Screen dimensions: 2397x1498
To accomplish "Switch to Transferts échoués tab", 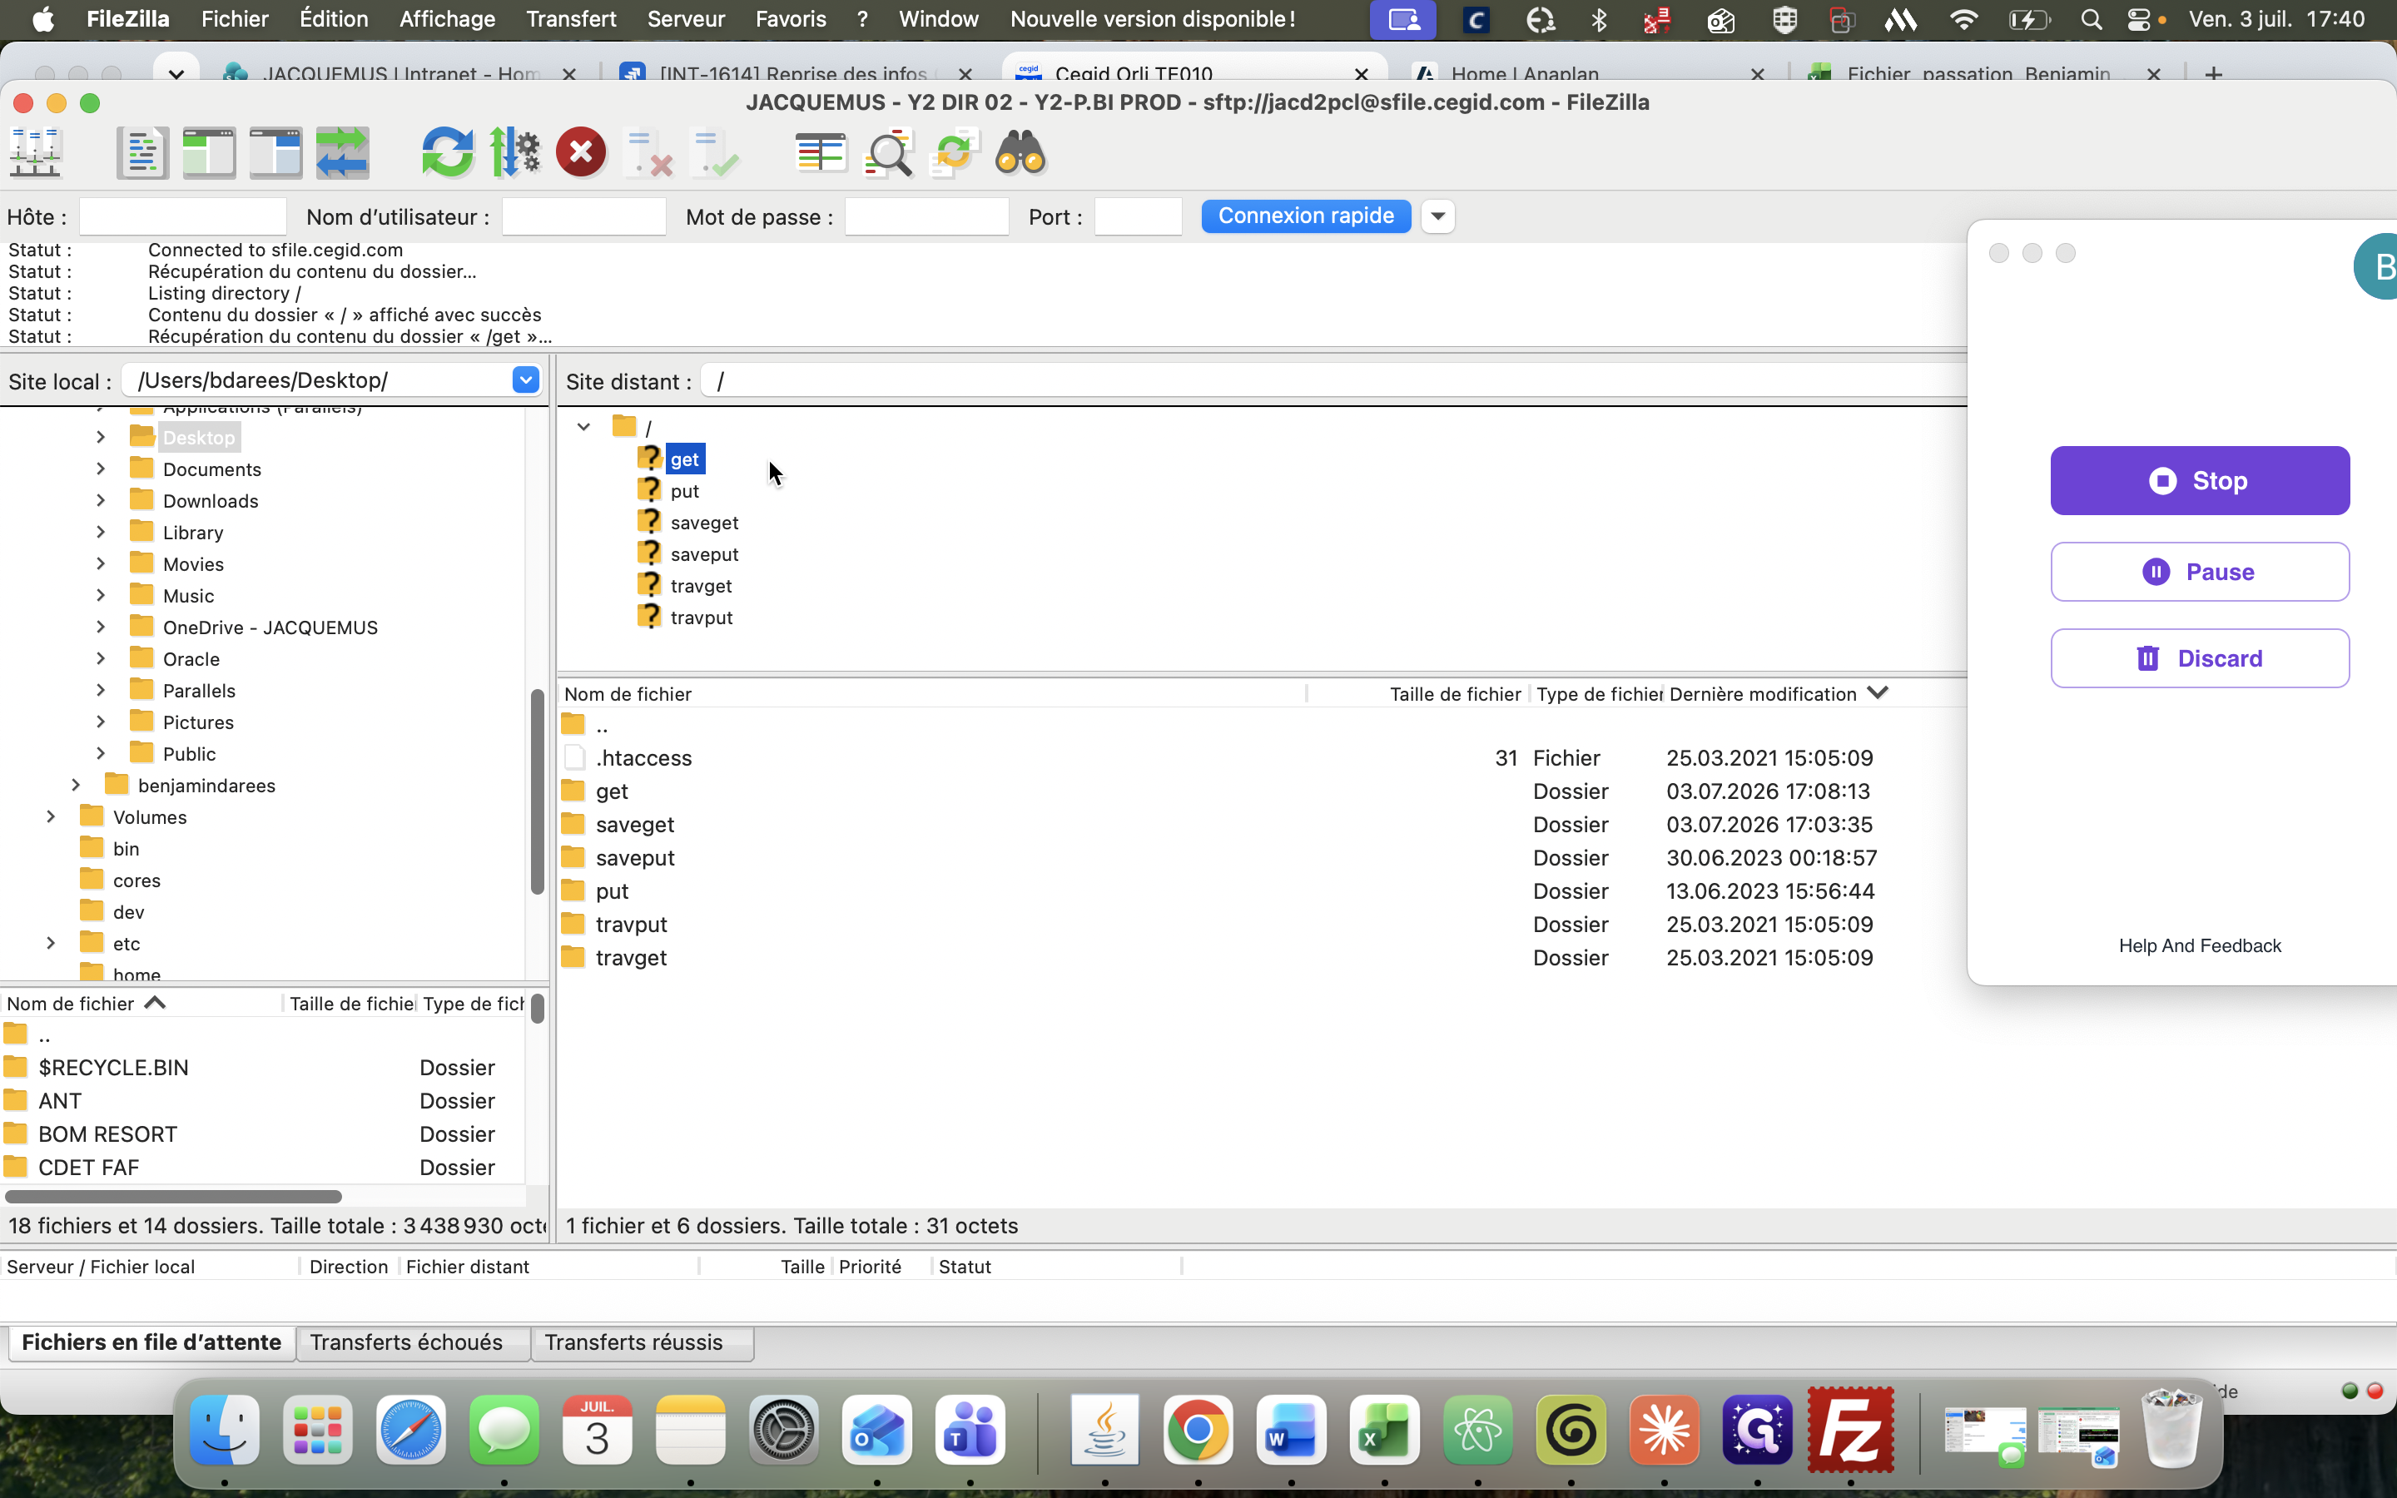I will tap(406, 1342).
